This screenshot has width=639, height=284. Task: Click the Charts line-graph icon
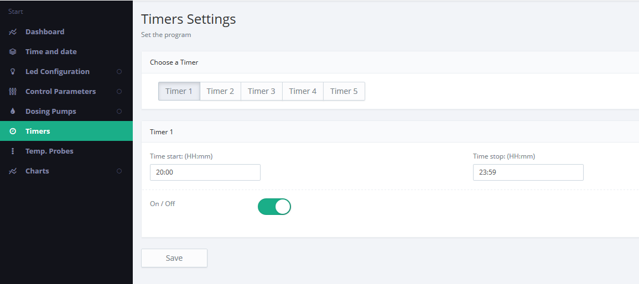13,171
